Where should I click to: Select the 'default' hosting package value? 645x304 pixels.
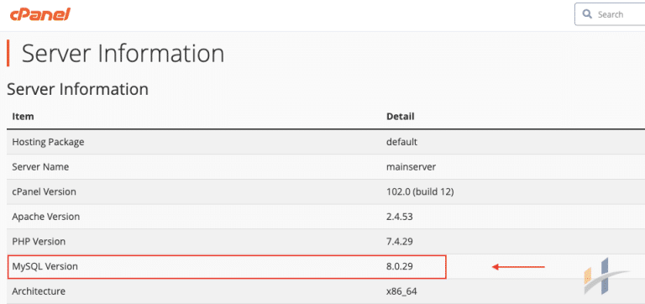click(x=402, y=142)
